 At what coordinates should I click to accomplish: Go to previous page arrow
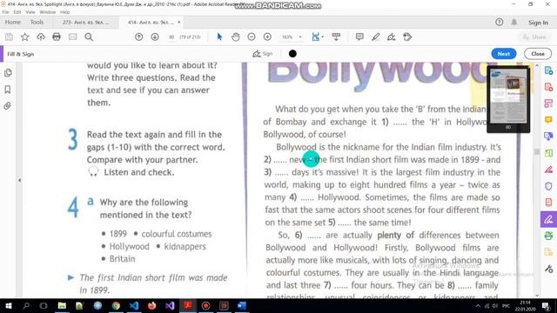139,37
